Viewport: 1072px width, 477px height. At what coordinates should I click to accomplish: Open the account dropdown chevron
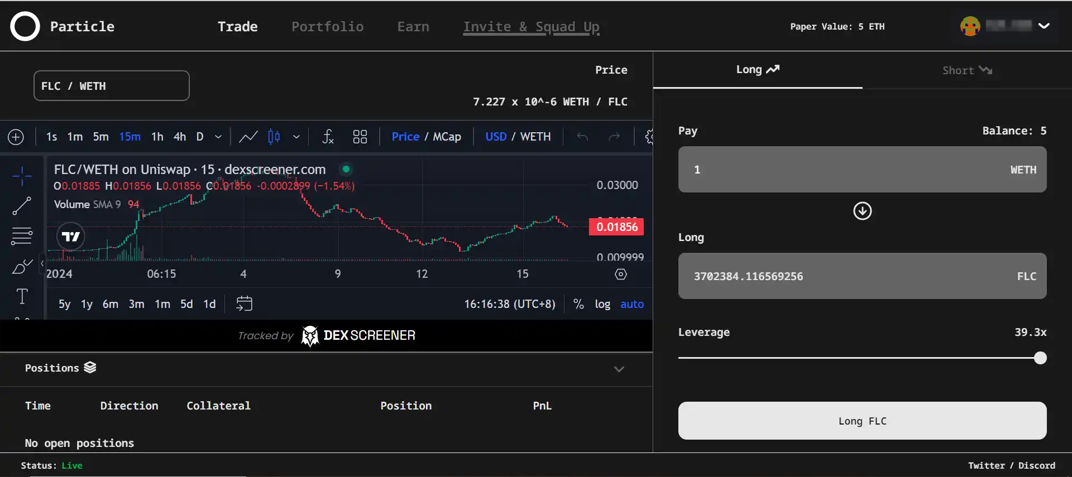[1044, 26]
